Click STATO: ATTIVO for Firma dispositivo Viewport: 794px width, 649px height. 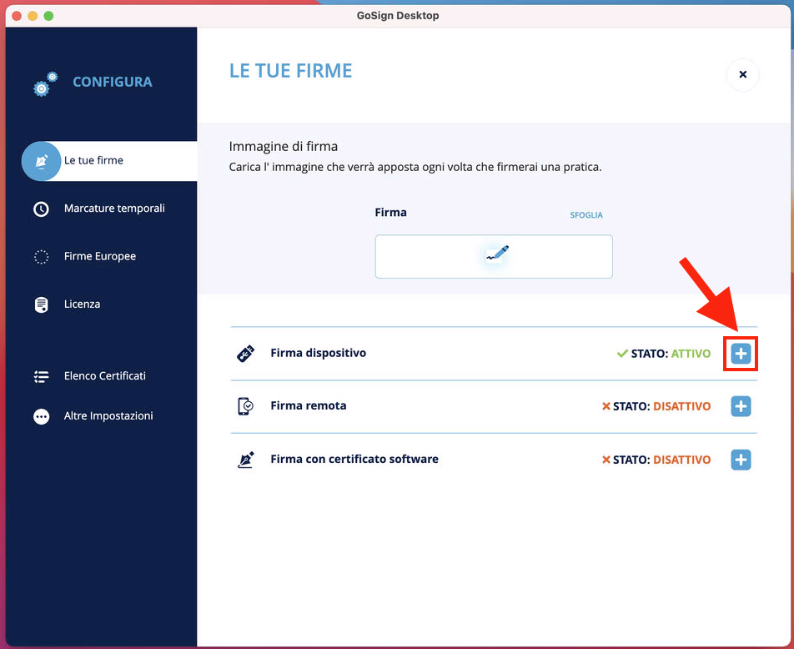pyautogui.click(x=671, y=354)
